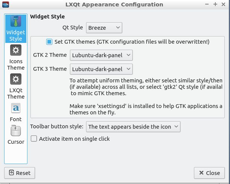The image size is (230, 184).
Task: Click the Reset button's arrow icon
Action: pos(11,173)
